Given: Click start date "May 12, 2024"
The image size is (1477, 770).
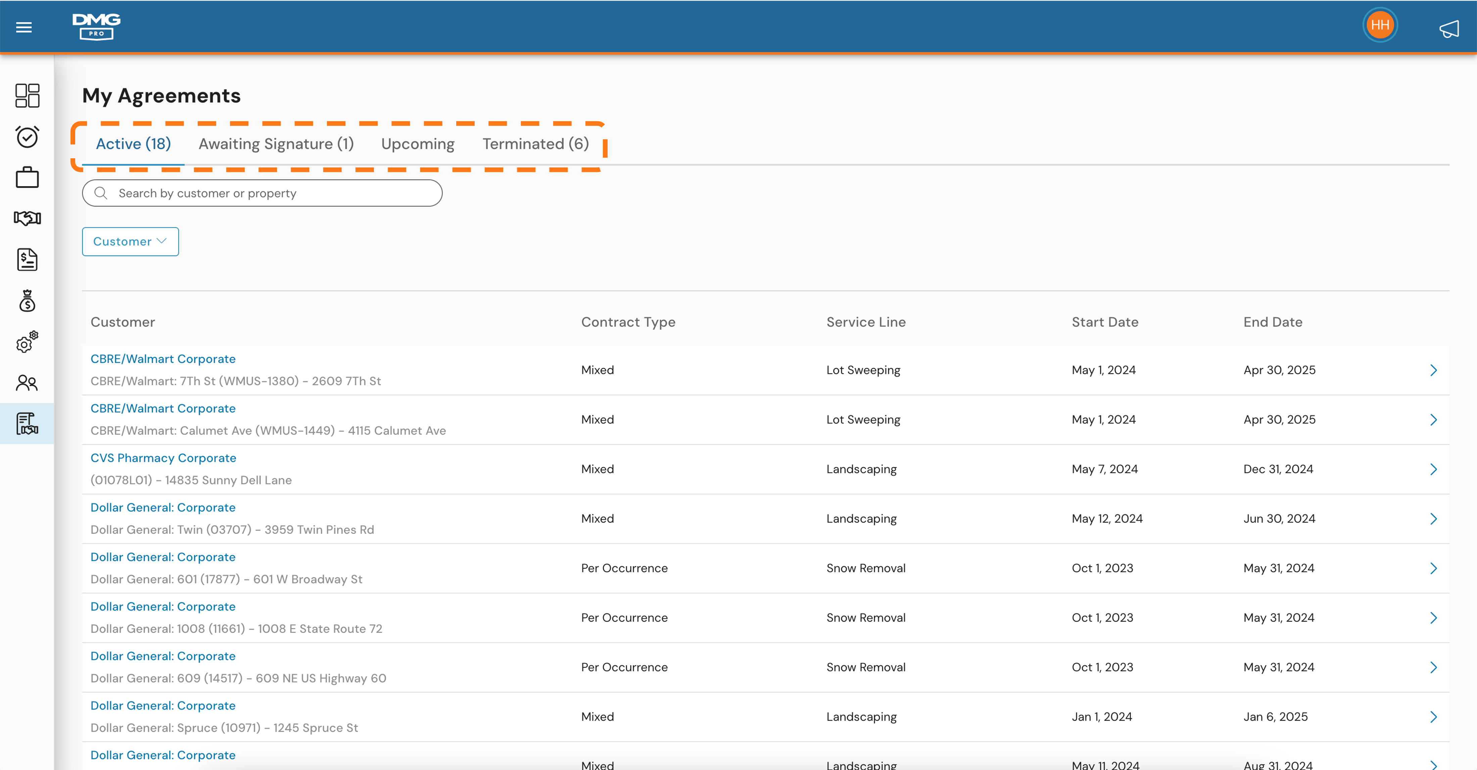Looking at the screenshot, I should pyautogui.click(x=1107, y=519).
